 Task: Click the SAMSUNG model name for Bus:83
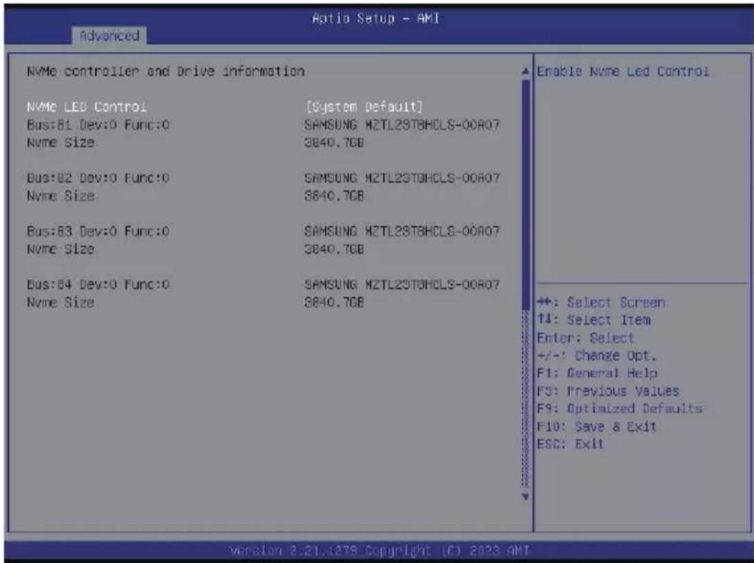point(402,232)
